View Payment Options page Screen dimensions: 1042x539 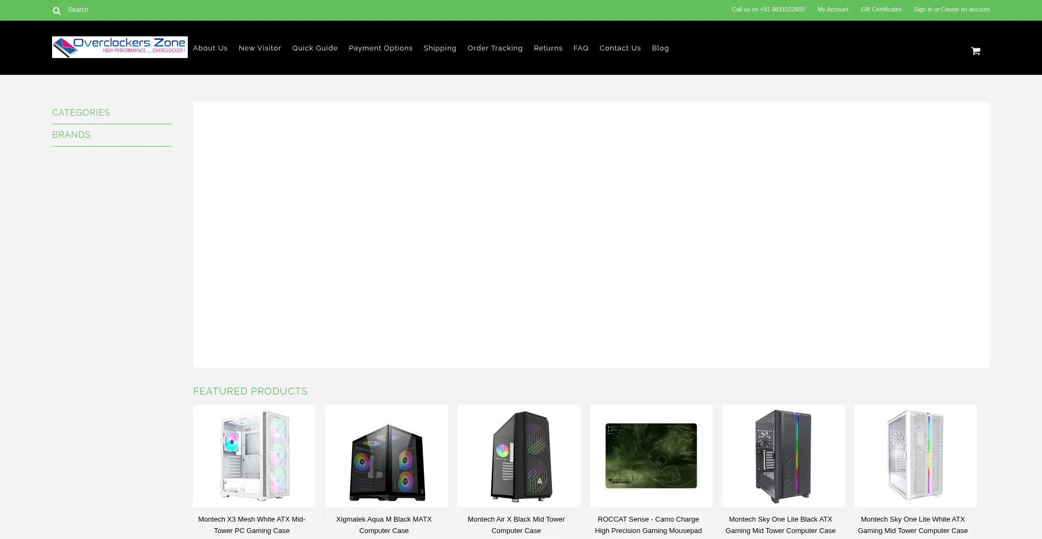[381, 48]
